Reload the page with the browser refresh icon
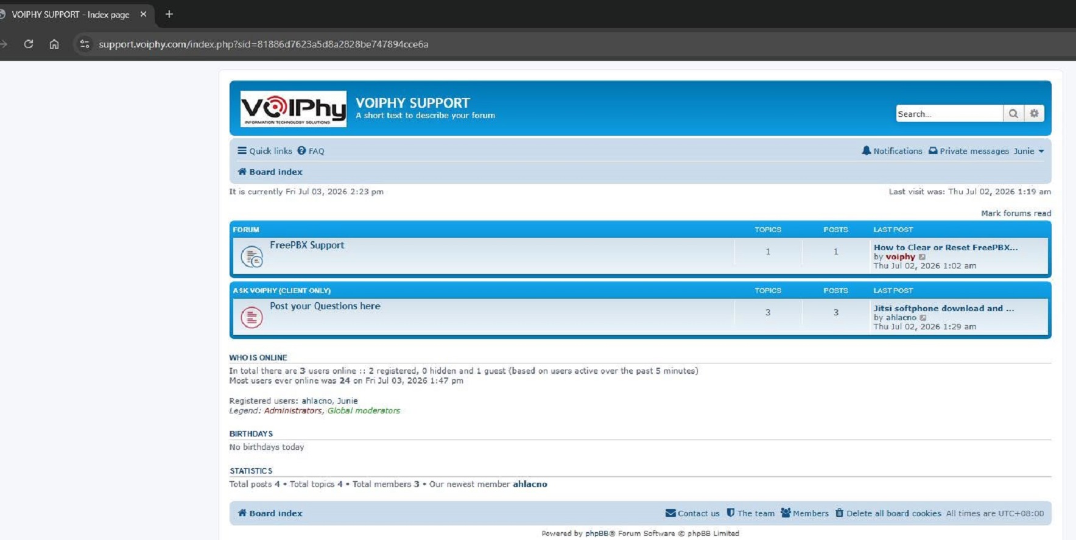This screenshot has height=540, width=1076. (x=28, y=44)
